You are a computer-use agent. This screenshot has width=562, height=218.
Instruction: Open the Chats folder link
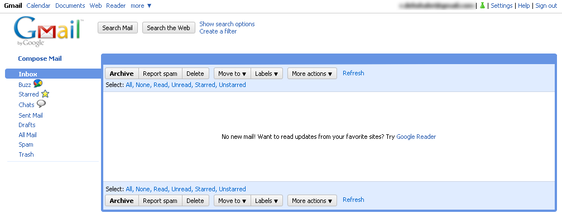pos(27,105)
